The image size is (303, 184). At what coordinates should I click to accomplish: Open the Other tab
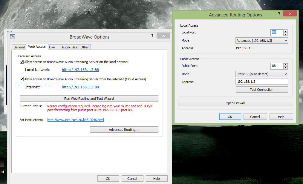coord(85,47)
